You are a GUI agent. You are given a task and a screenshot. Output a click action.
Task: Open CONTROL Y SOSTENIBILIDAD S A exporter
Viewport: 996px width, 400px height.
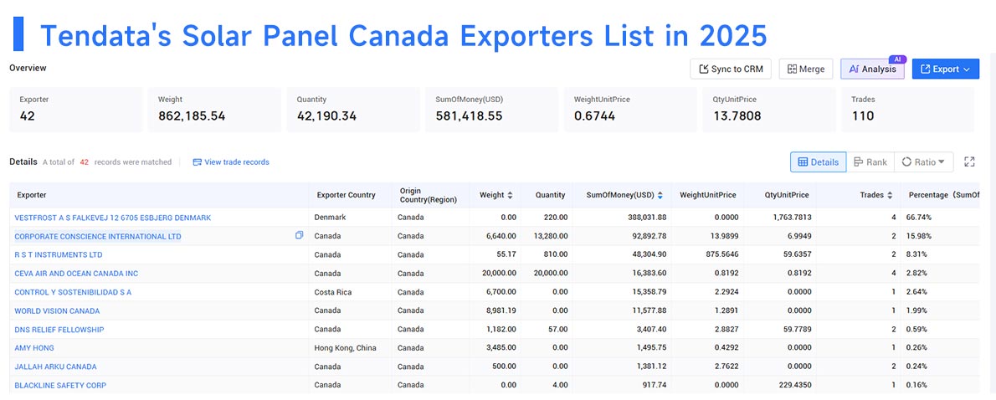73,292
